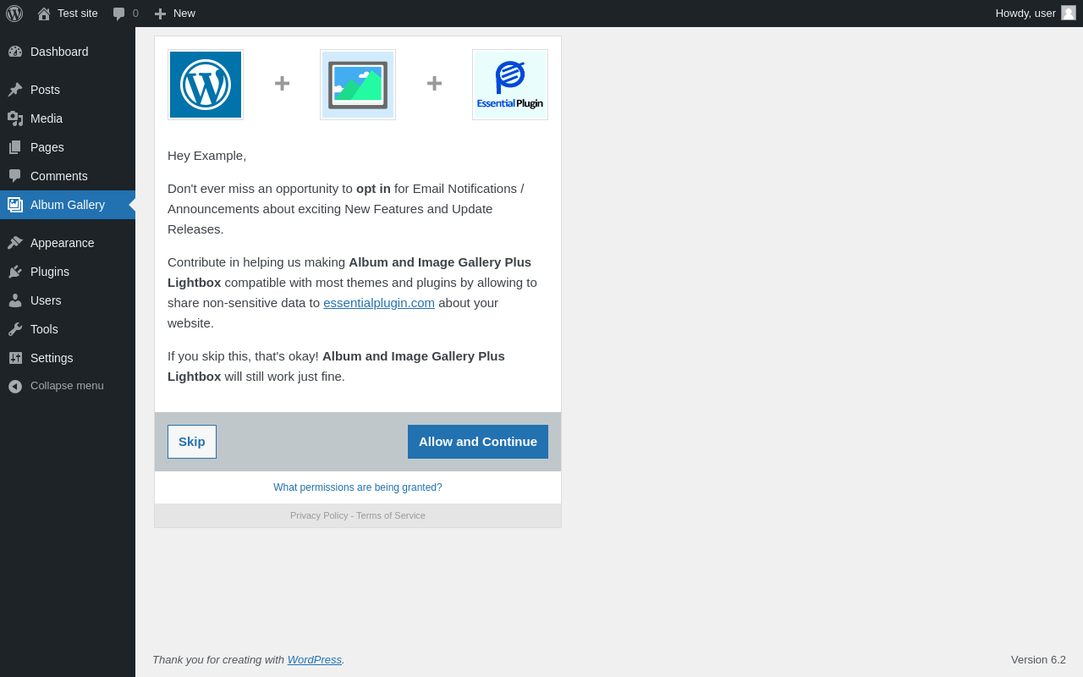The height and width of the screenshot is (677, 1083).
Task: Click the Pages icon in sidebar
Action: 15,147
